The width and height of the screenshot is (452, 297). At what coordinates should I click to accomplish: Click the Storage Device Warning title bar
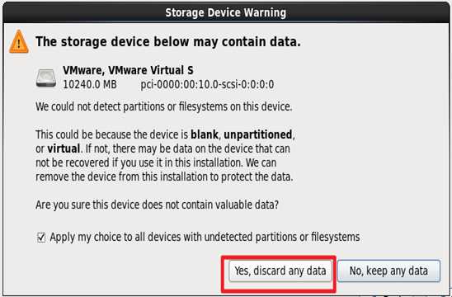226,12
